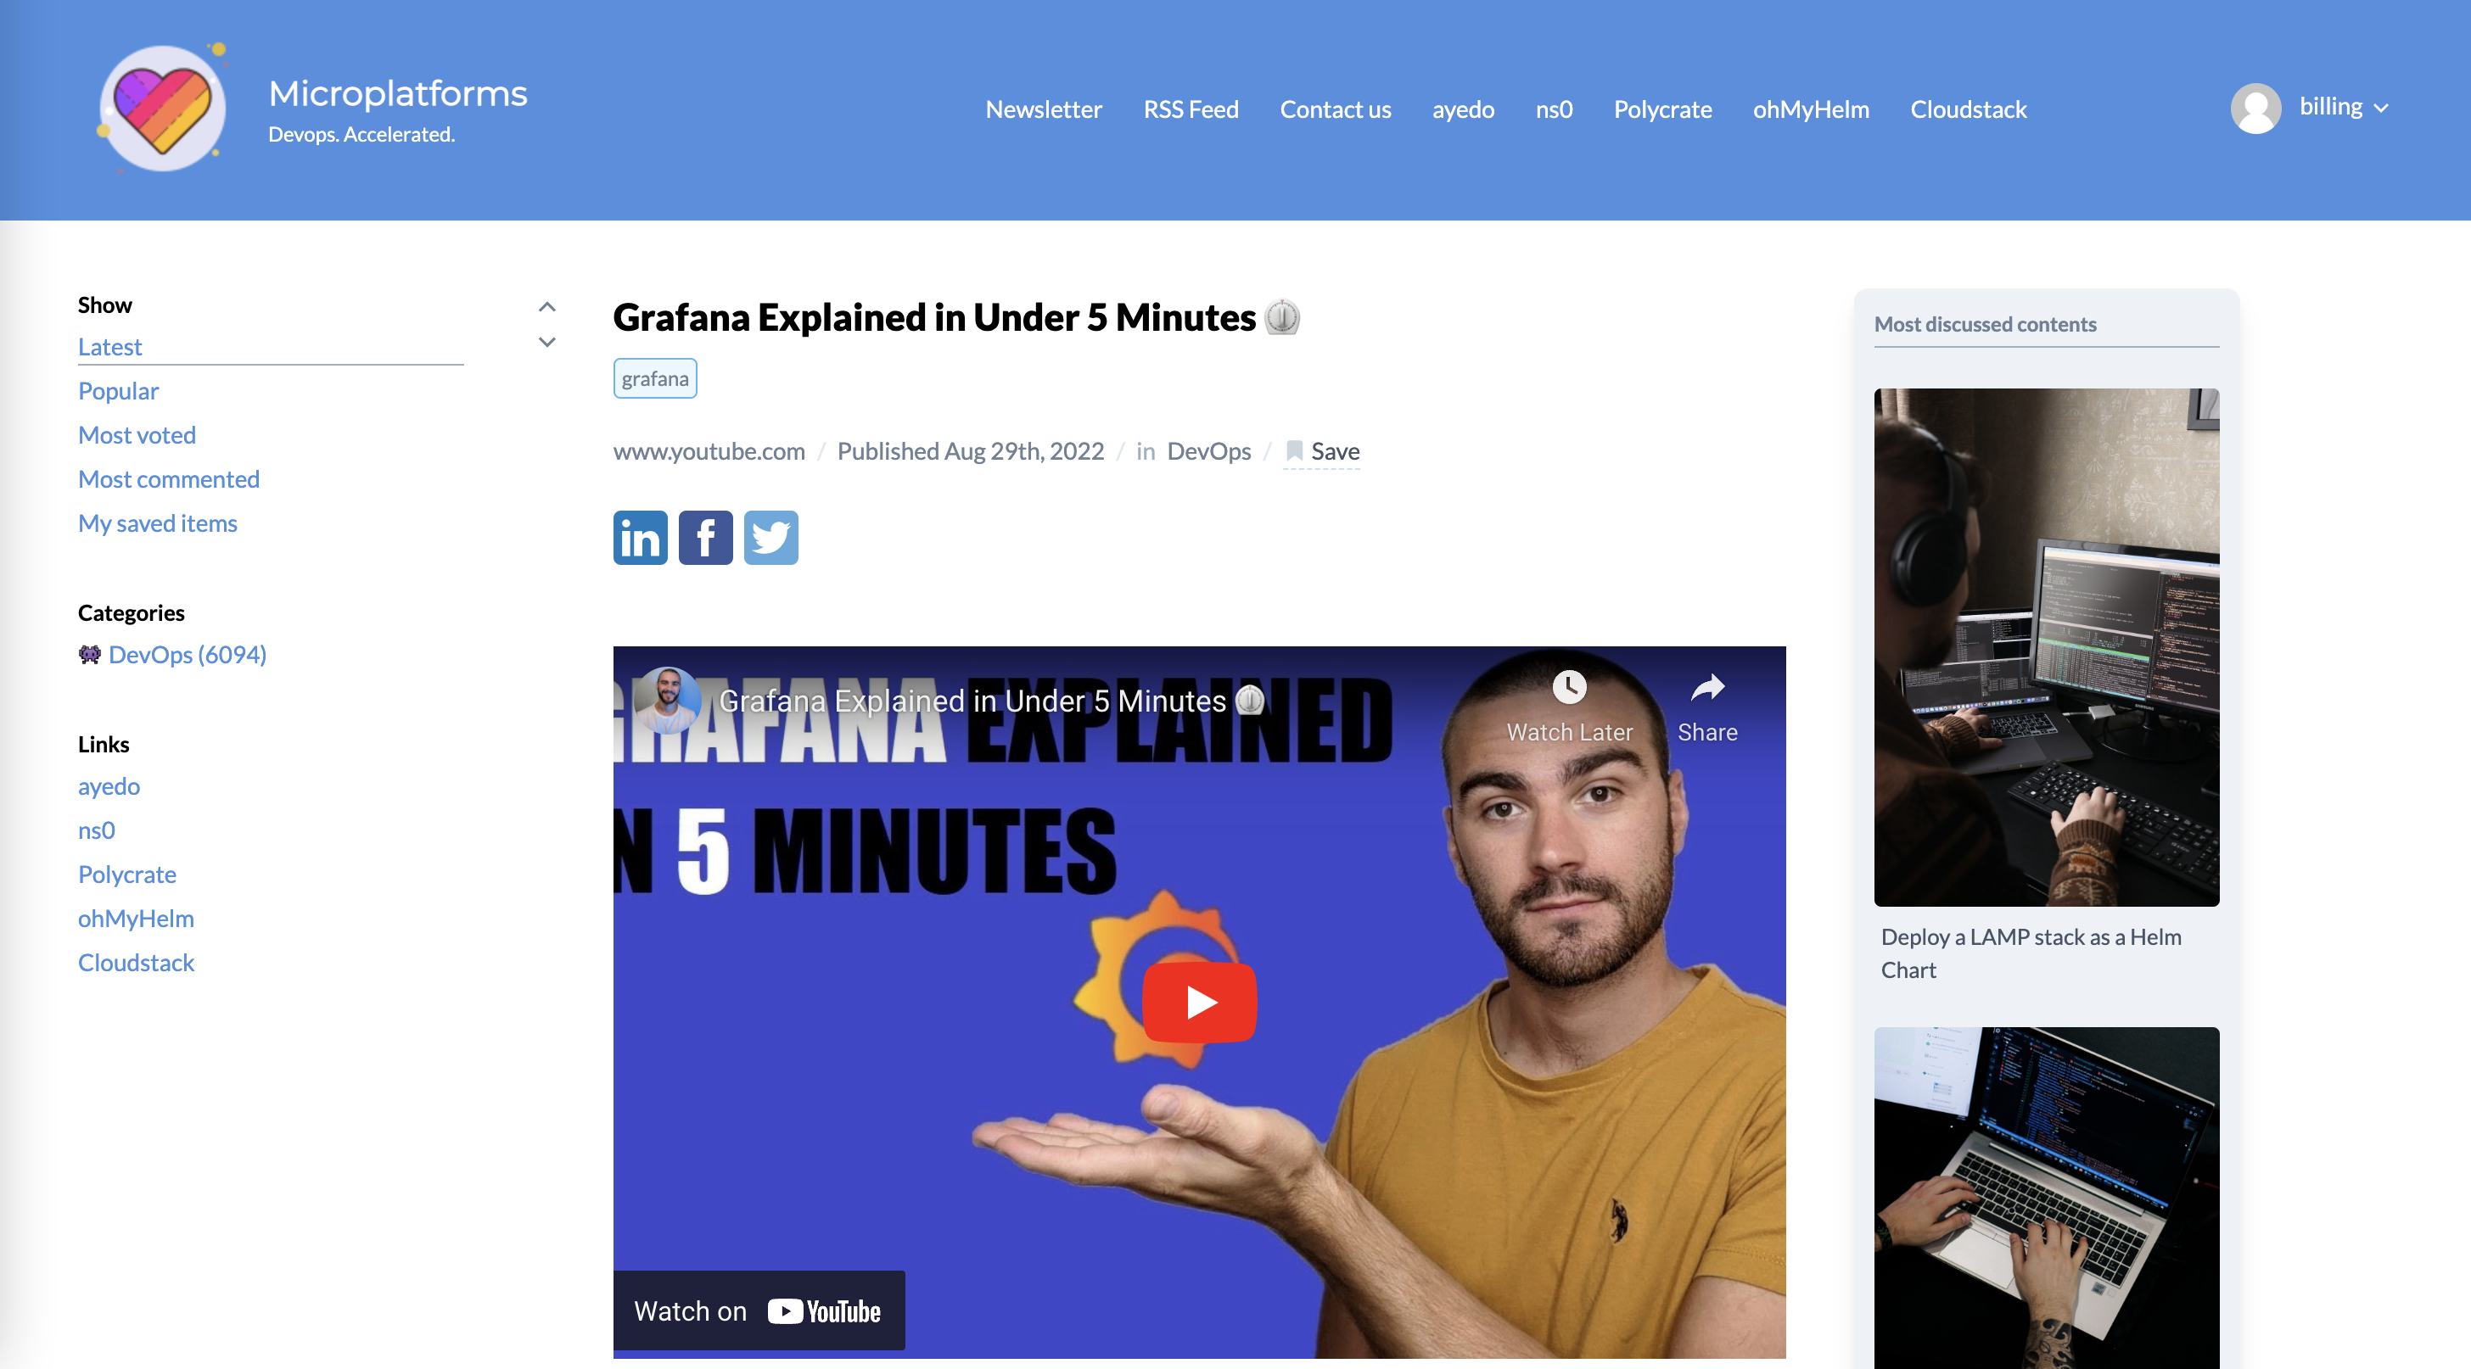The height and width of the screenshot is (1369, 2471).
Task: Share article on LinkedIn
Action: click(640, 537)
